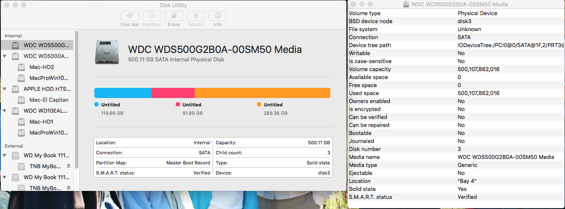Collapse the second WD My Book 111 tree
Image resolution: width=565 pixels, height=209 pixels.
point(5,177)
